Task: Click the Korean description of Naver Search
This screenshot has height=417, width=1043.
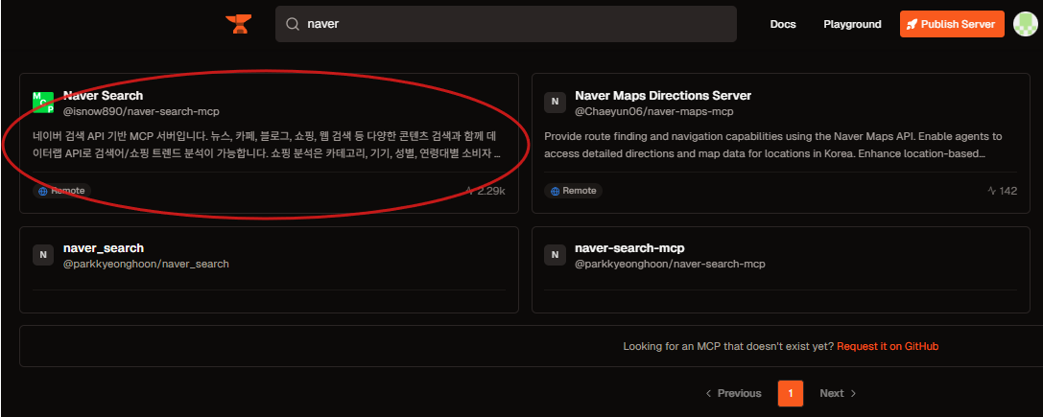Action: (x=266, y=145)
